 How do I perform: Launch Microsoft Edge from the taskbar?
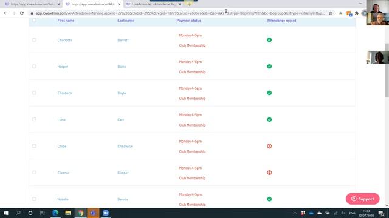pyautogui.click(x=55, y=213)
